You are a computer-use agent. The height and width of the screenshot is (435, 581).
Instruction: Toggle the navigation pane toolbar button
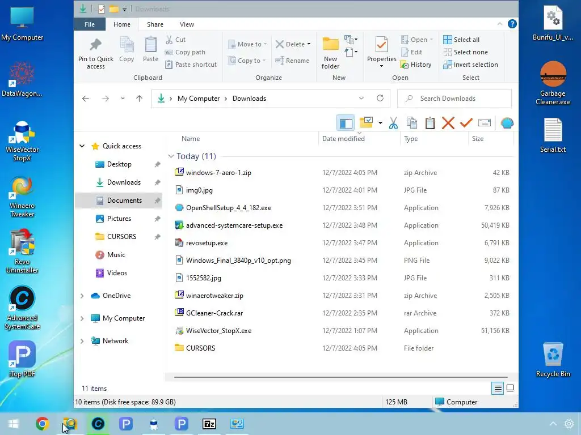[x=346, y=123]
